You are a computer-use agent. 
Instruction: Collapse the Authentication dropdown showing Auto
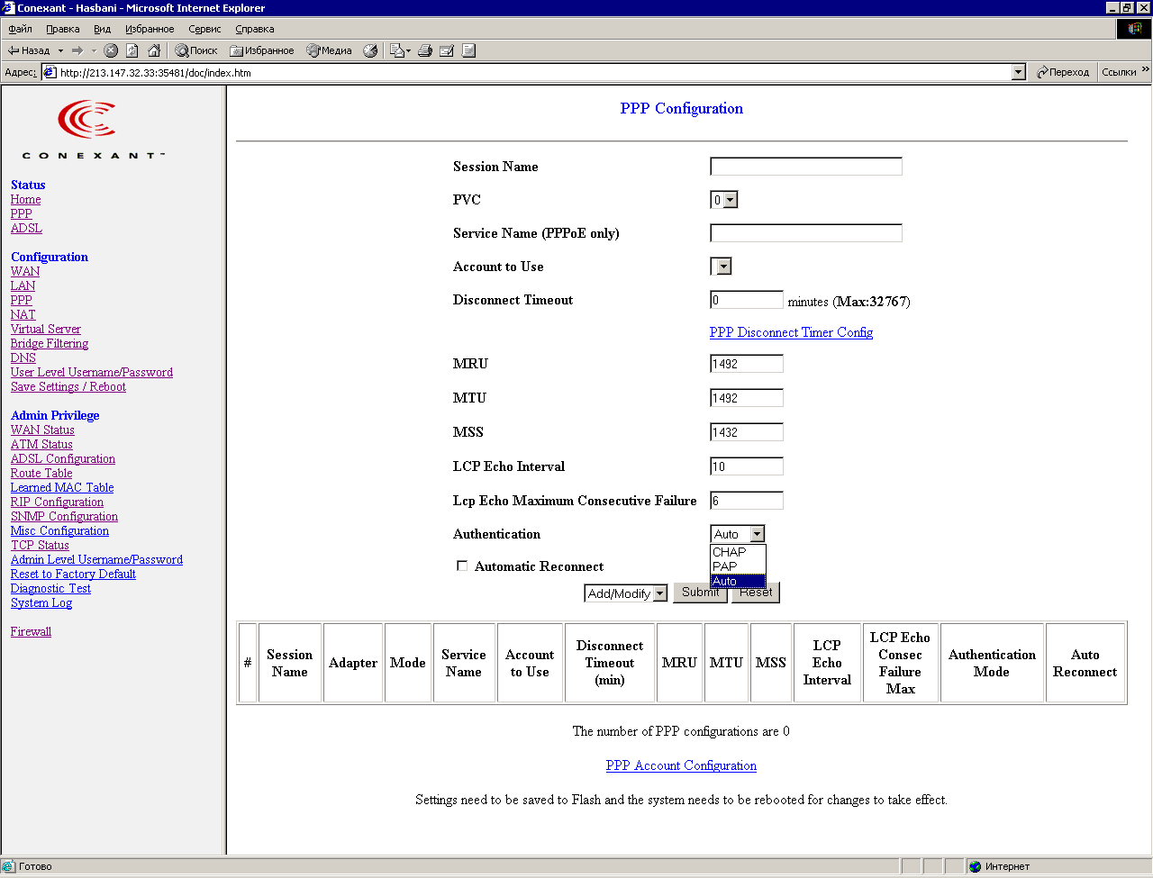pyautogui.click(x=757, y=534)
